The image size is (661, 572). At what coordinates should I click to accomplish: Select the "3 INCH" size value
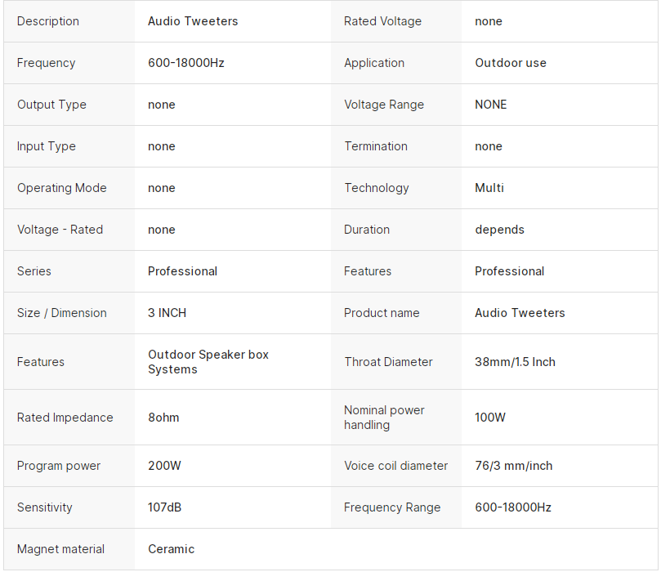(167, 313)
